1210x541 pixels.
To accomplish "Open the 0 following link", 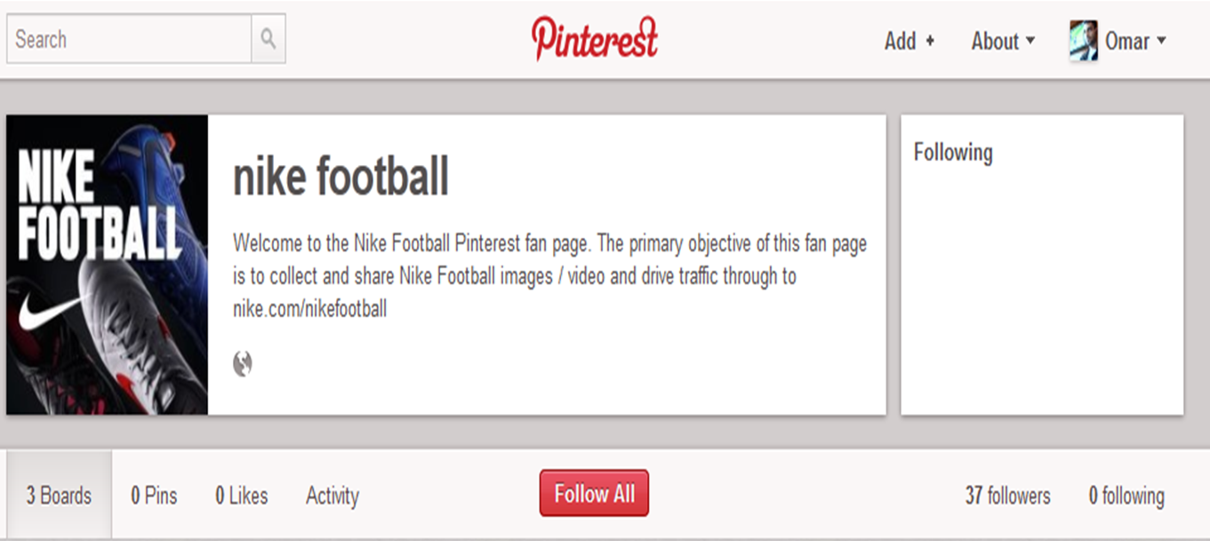I will click(x=1126, y=495).
